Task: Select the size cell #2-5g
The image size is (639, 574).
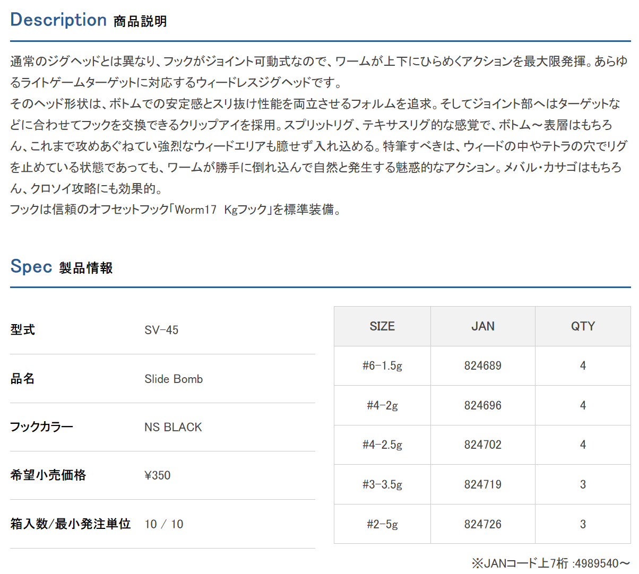Action: [382, 525]
